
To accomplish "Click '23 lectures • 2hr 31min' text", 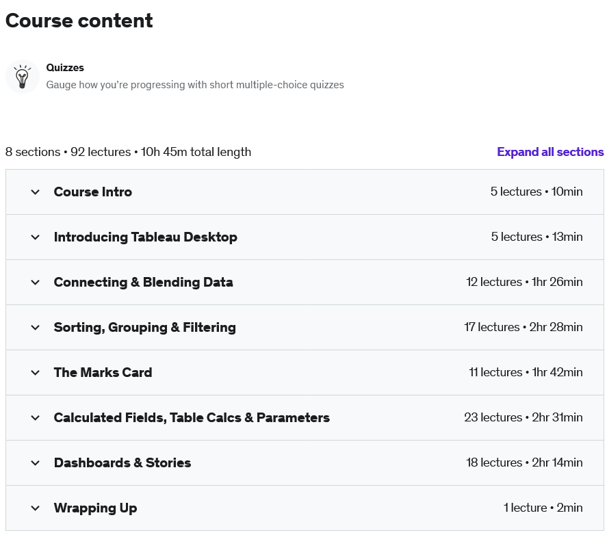I will [524, 417].
